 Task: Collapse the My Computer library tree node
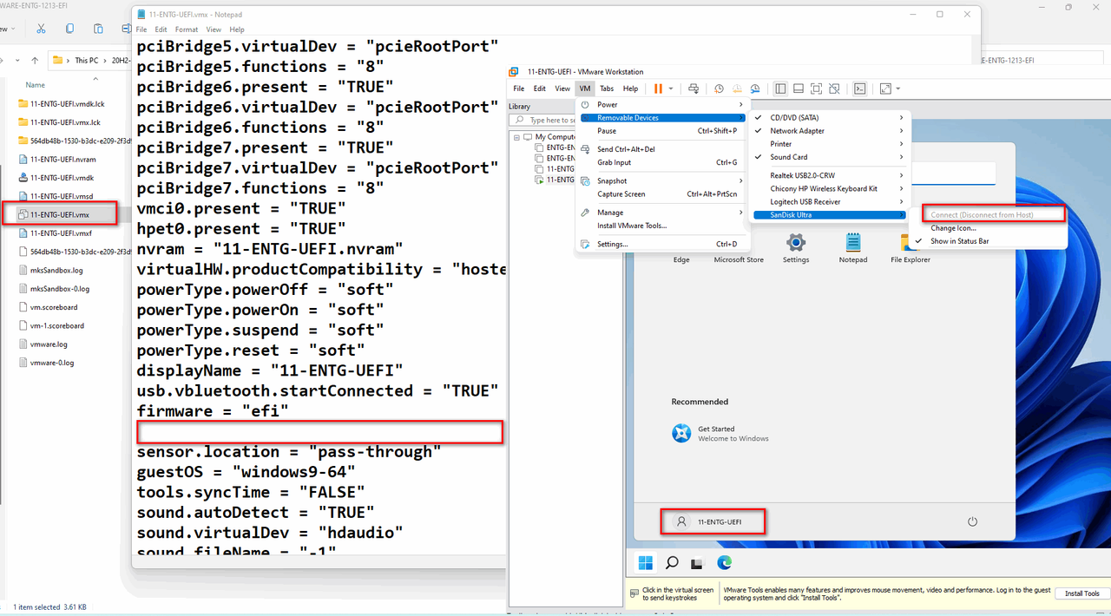(x=516, y=137)
